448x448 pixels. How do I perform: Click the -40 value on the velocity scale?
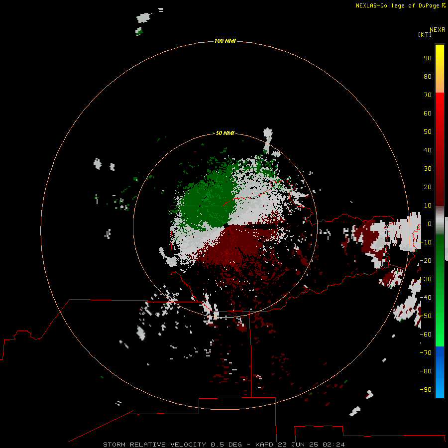(x=426, y=298)
